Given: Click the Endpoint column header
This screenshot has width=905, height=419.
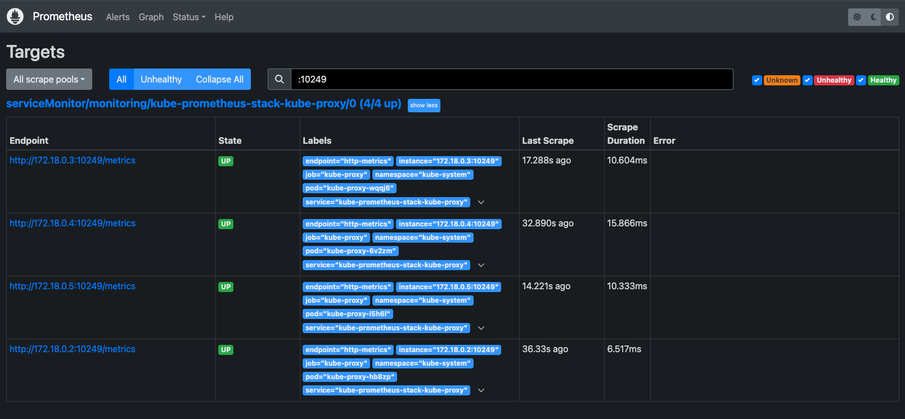Looking at the screenshot, I should 29,140.
